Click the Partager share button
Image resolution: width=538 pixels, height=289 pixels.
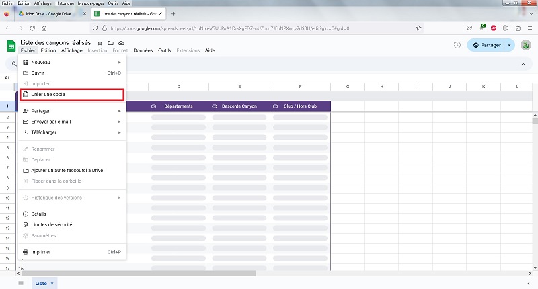(486, 45)
